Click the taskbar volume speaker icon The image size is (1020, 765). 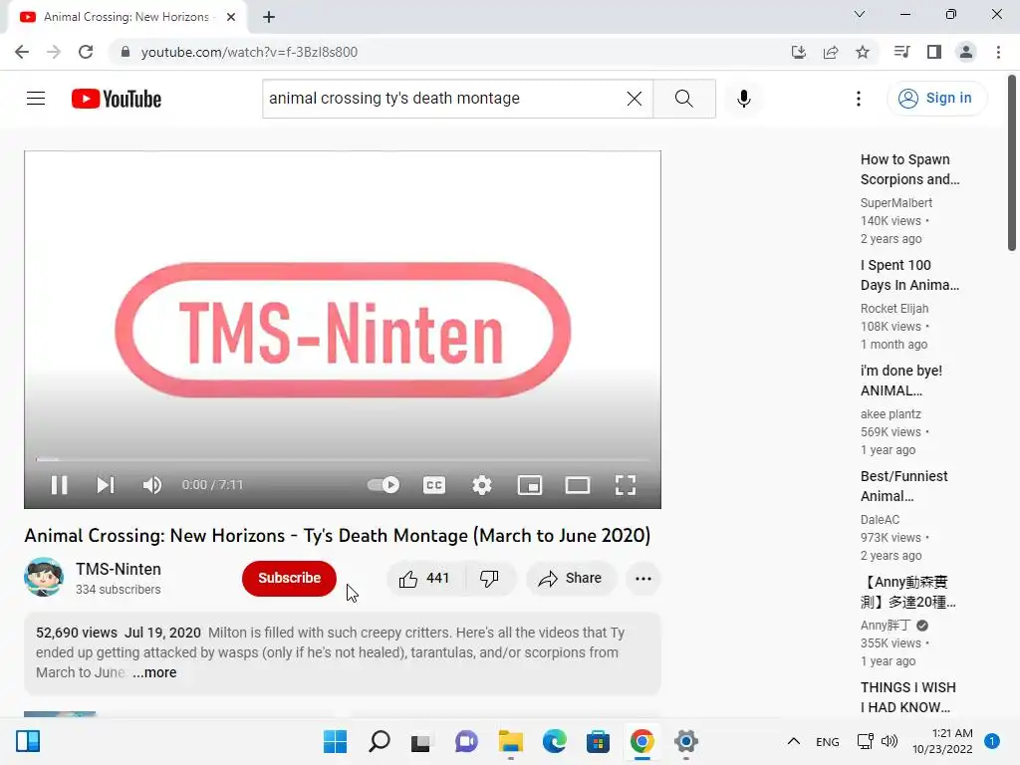coord(890,741)
